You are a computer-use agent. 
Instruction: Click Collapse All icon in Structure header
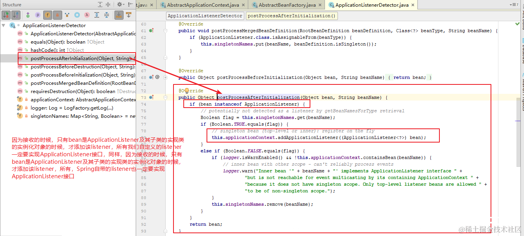pos(108,5)
